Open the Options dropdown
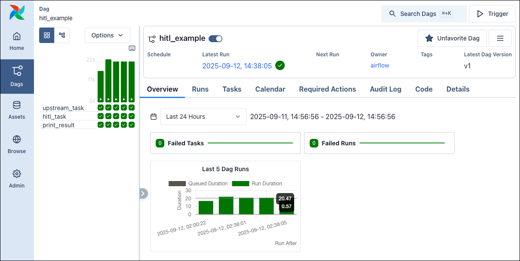 click(107, 35)
